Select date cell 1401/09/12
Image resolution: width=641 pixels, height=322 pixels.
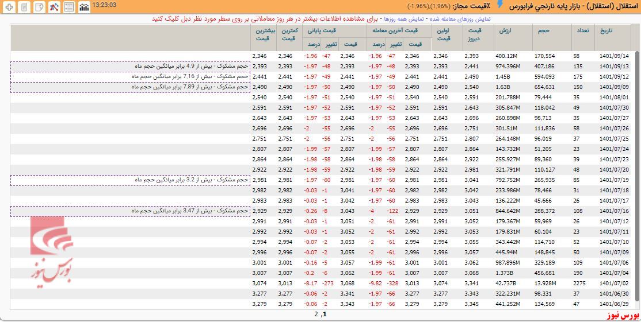pos(614,77)
